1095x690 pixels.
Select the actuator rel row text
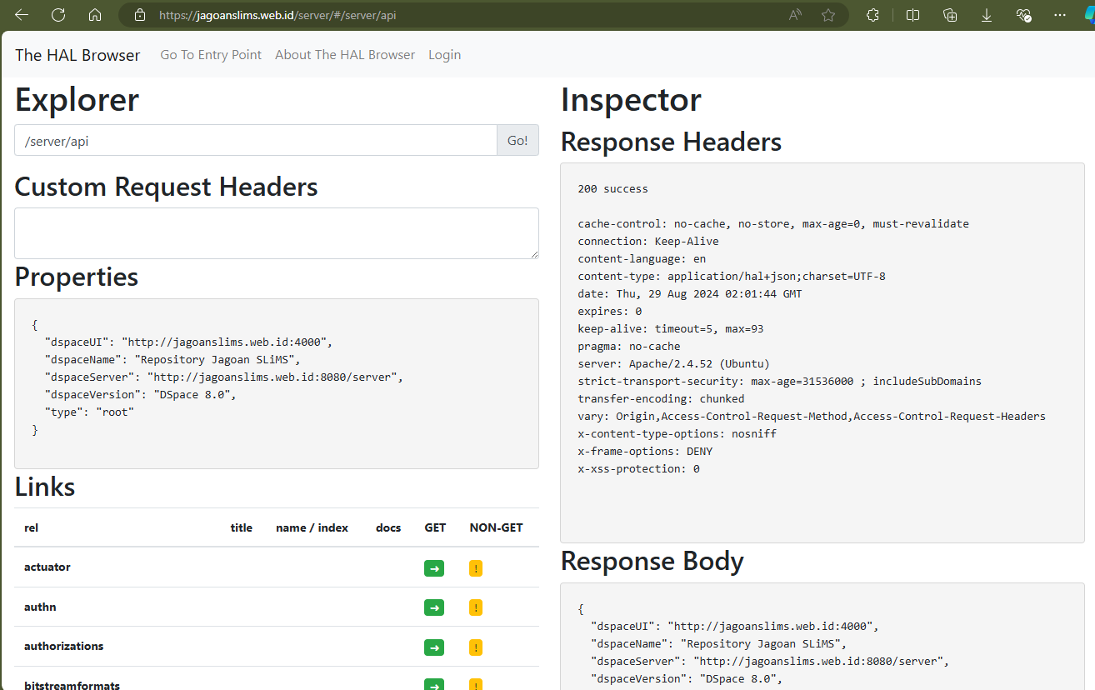pos(47,567)
